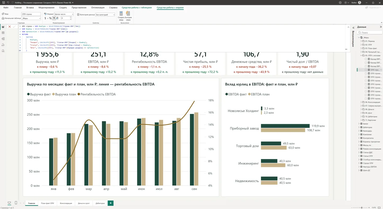Open the settings gear in title bar
The image size is (383, 209).
340,2
